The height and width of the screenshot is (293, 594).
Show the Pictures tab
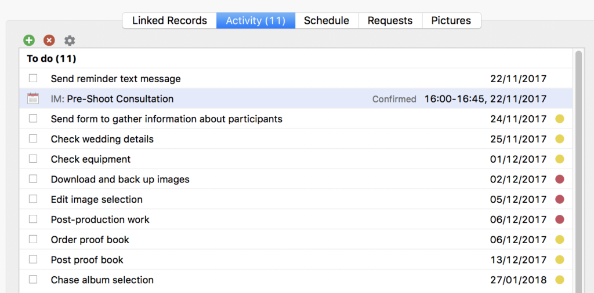click(451, 21)
